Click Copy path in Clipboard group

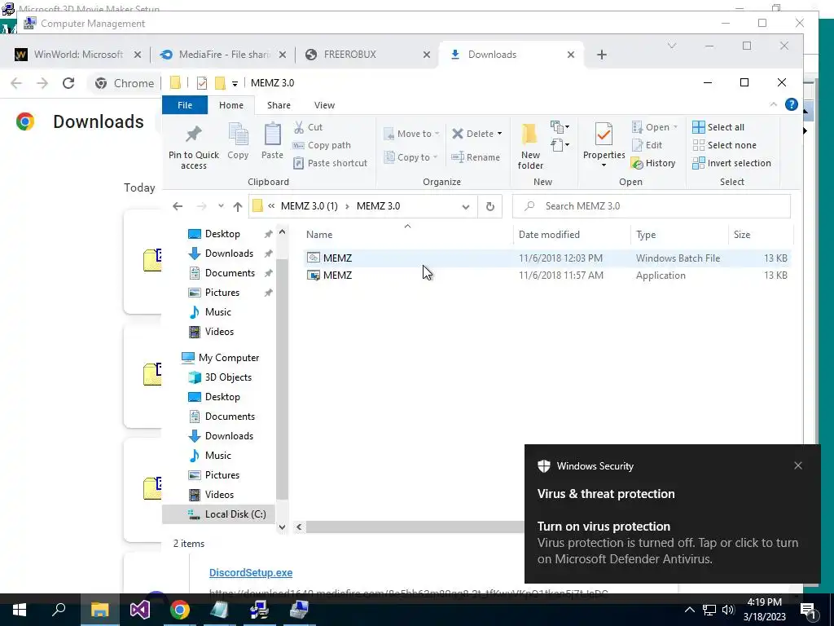tap(323, 145)
